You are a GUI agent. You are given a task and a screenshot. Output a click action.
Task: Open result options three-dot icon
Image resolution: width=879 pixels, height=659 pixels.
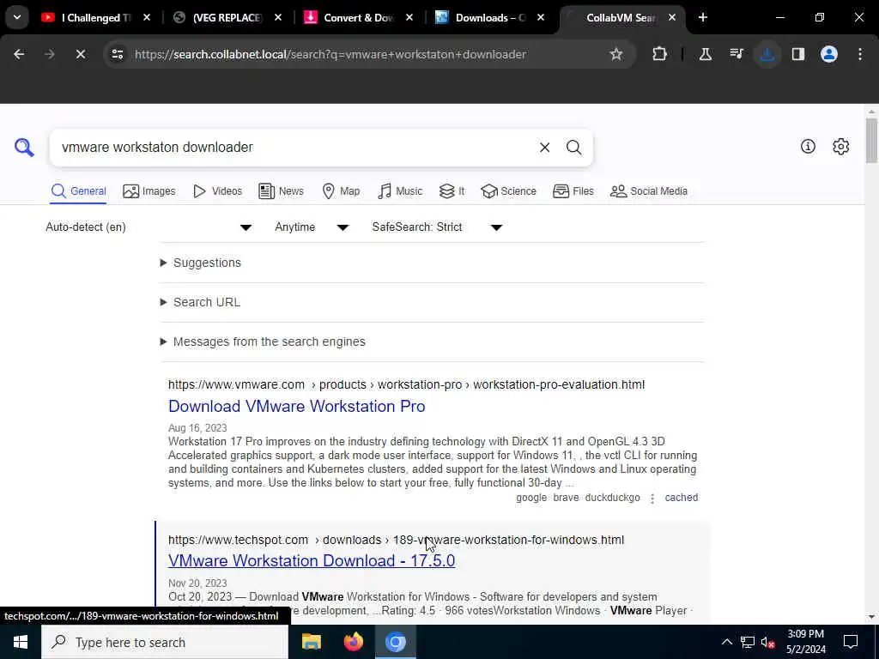pos(652,499)
